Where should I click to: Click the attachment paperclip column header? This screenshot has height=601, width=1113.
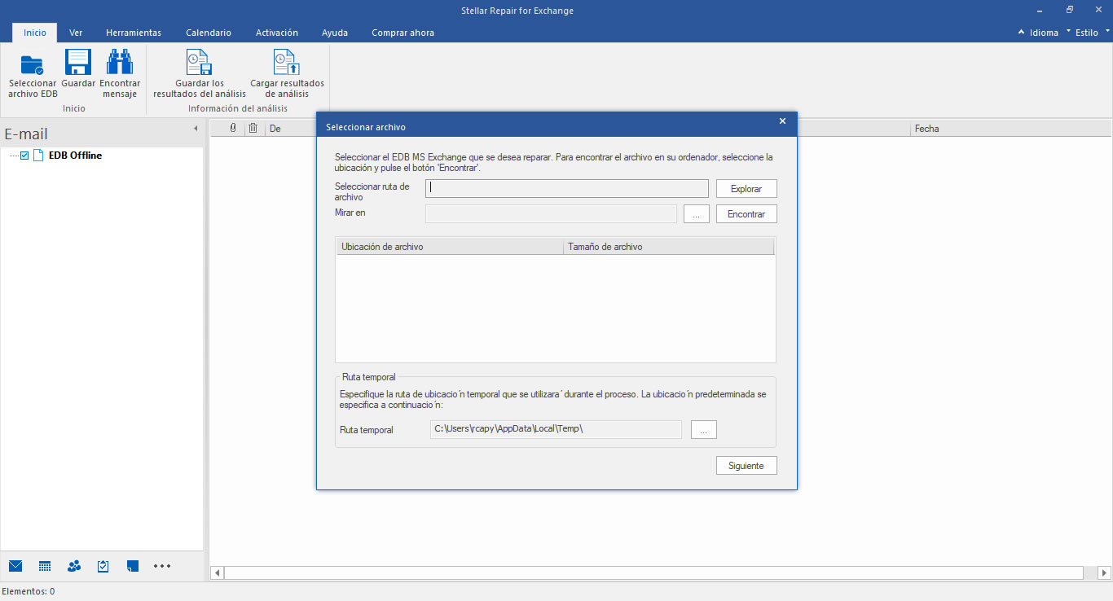(x=232, y=128)
